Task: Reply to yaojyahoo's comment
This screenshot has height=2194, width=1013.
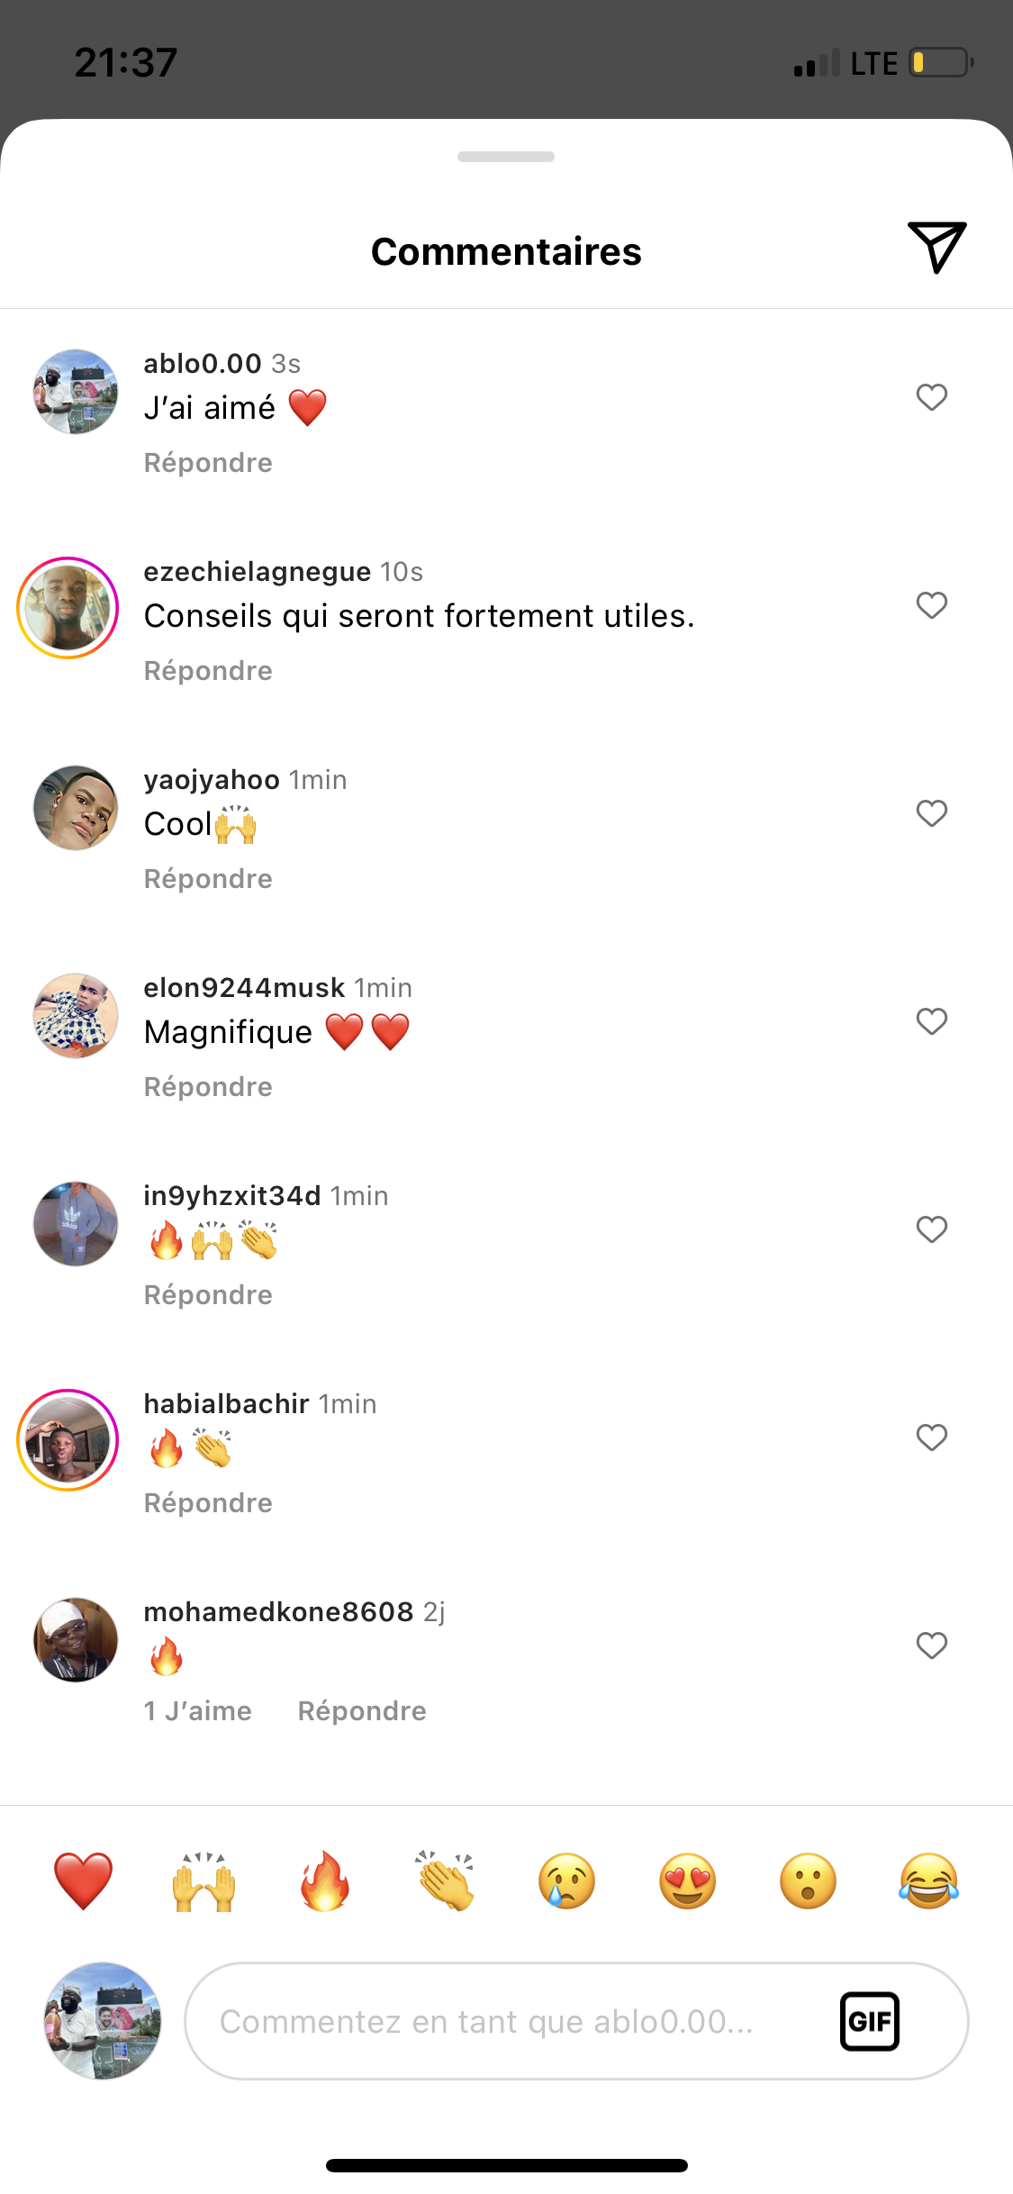Action: (x=208, y=879)
